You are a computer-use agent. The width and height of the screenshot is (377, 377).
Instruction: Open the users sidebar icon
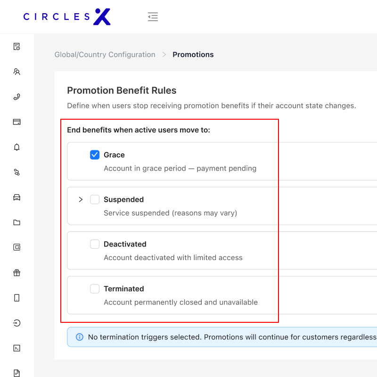click(x=16, y=72)
